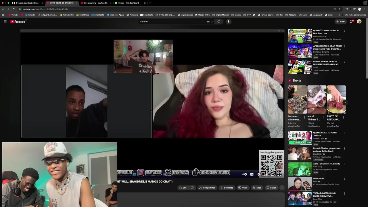
Task: Open options for the APOLLO REAGE A BDA video
Action: click(x=344, y=46)
